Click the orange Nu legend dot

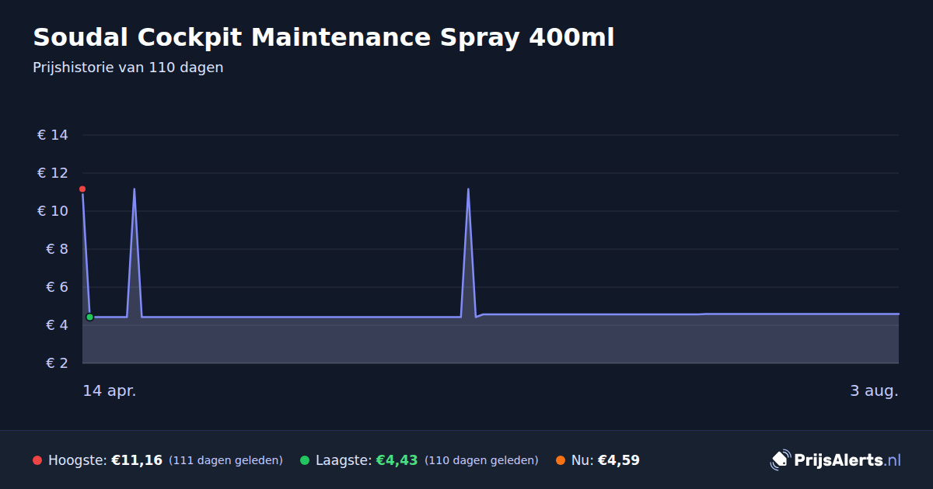561,460
